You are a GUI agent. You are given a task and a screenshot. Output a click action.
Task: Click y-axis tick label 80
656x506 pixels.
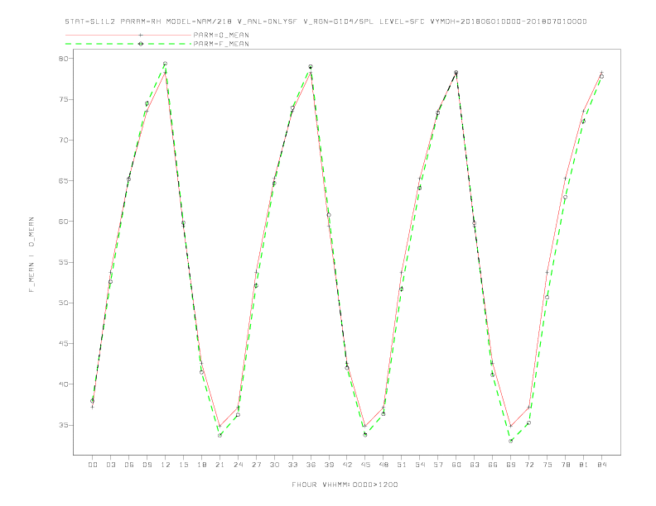click(63, 59)
